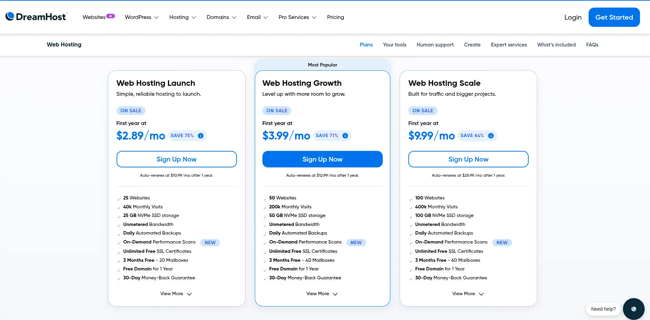Expand View More on Growth plan
650x320 pixels.
point(322,294)
